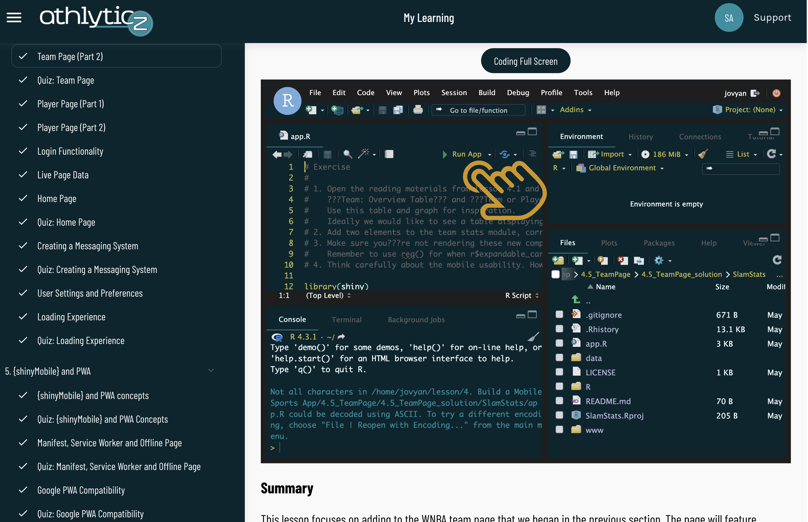The width and height of the screenshot is (808, 522).
Task: Tick the checkbox next to LICENSE
Action: [x=560, y=372]
